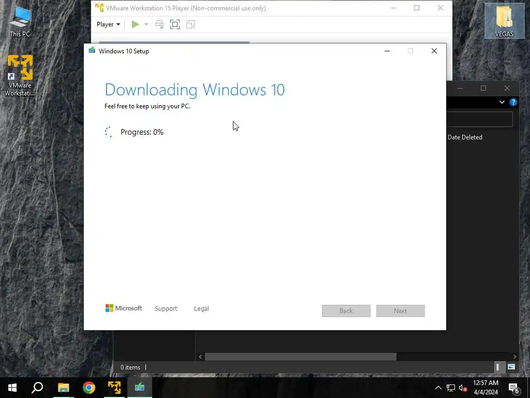Open File Explorer from taskbar
The width and height of the screenshot is (530, 398).
click(x=63, y=388)
